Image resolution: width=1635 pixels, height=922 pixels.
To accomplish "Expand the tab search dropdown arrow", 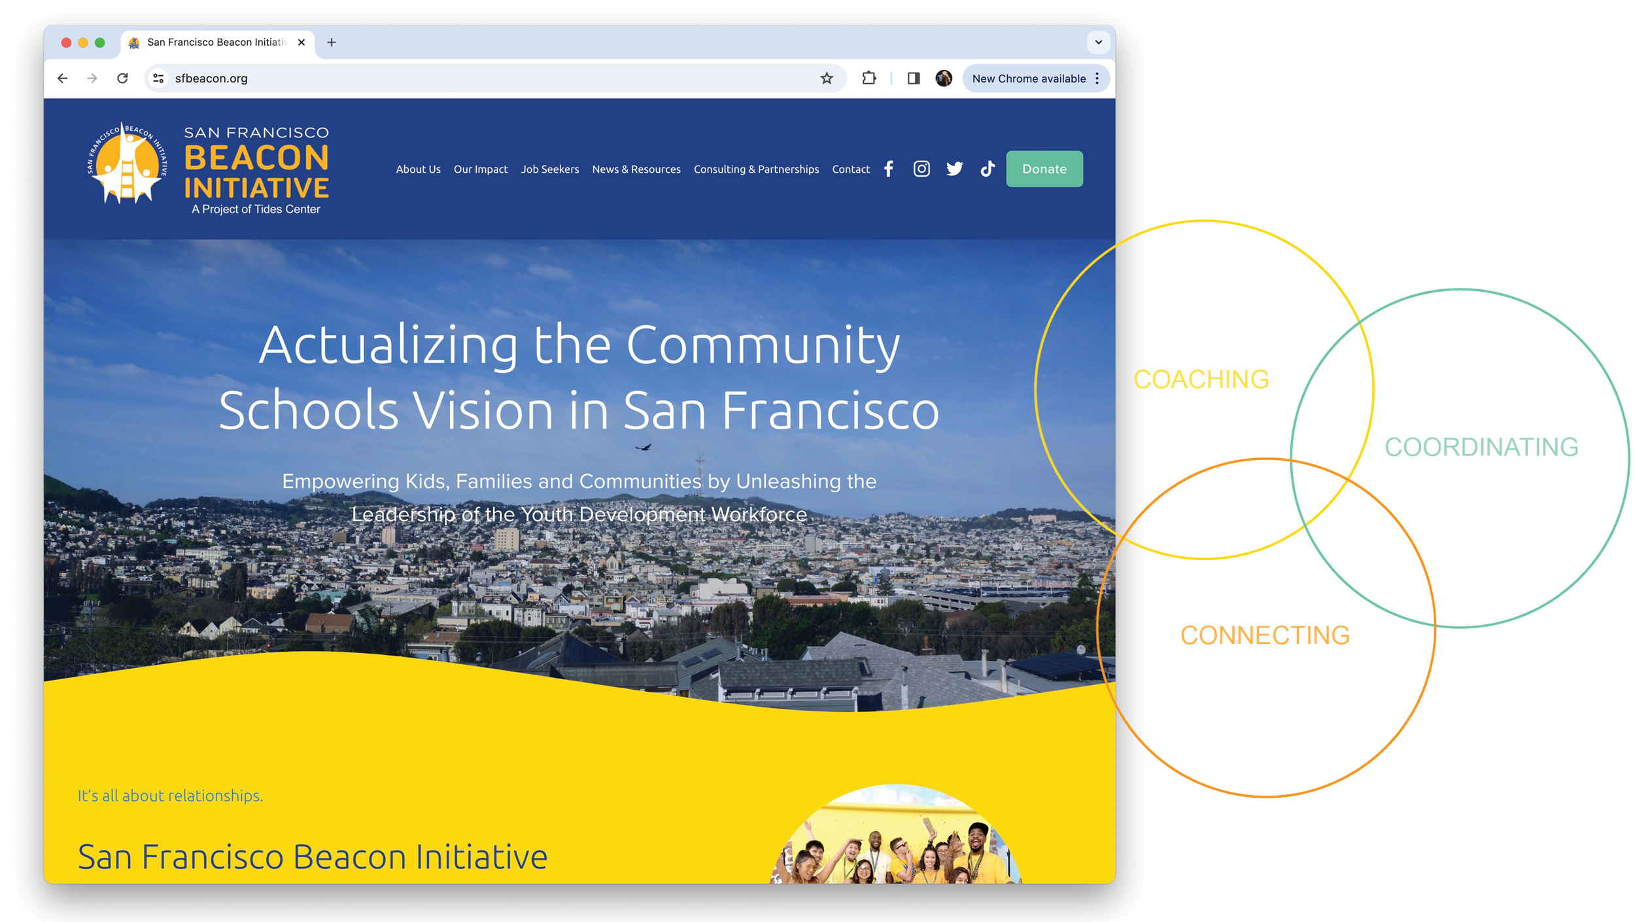I will point(1098,43).
